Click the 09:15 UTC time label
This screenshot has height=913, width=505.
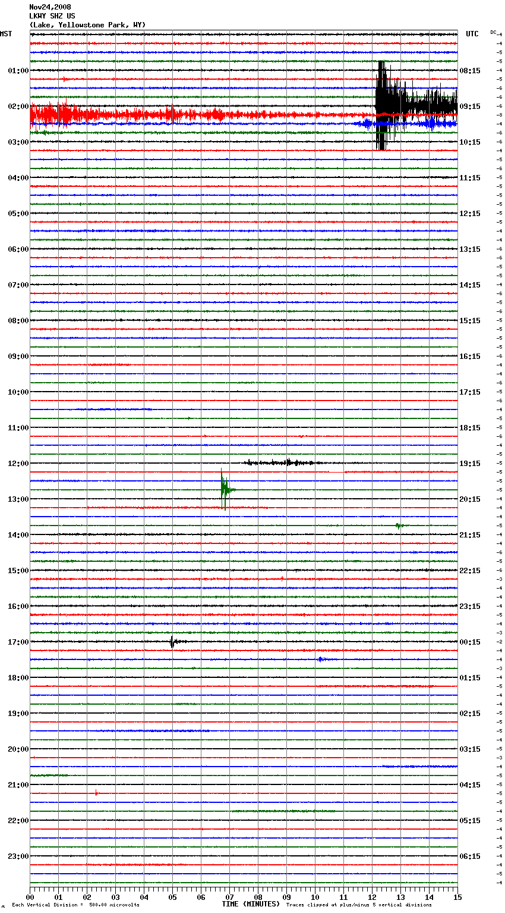point(470,107)
